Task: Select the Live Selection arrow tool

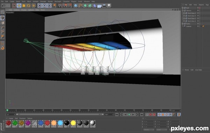Action: (x=14, y=6)
